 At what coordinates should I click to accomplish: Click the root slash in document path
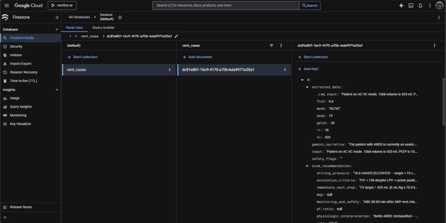pos(70,36)
